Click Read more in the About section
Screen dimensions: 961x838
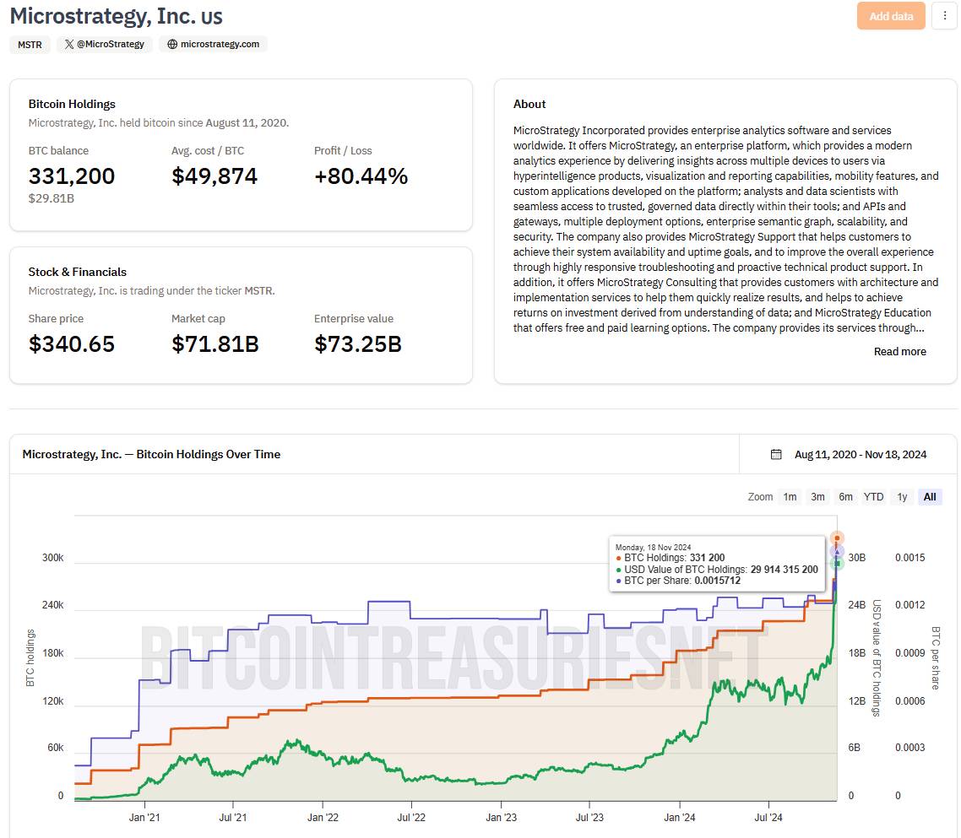point(899,352)
